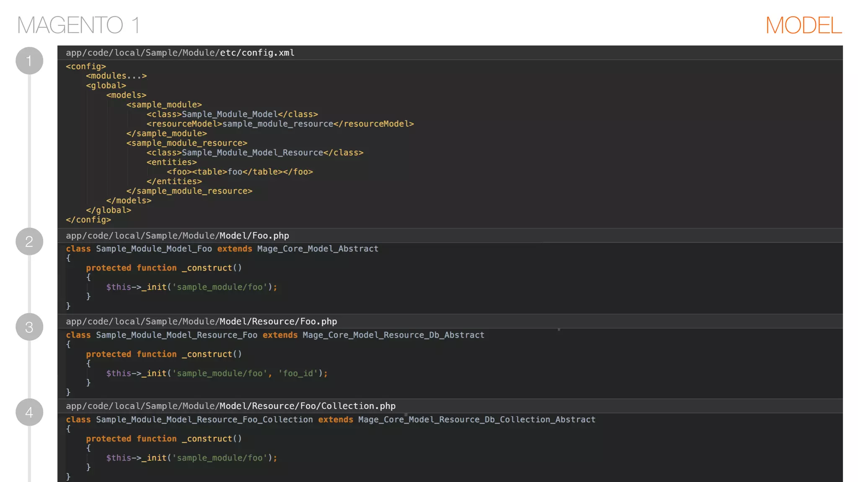Click Mage_Core_Model_Abstract class name
The image size is (858, 482).
pos(318,249)
